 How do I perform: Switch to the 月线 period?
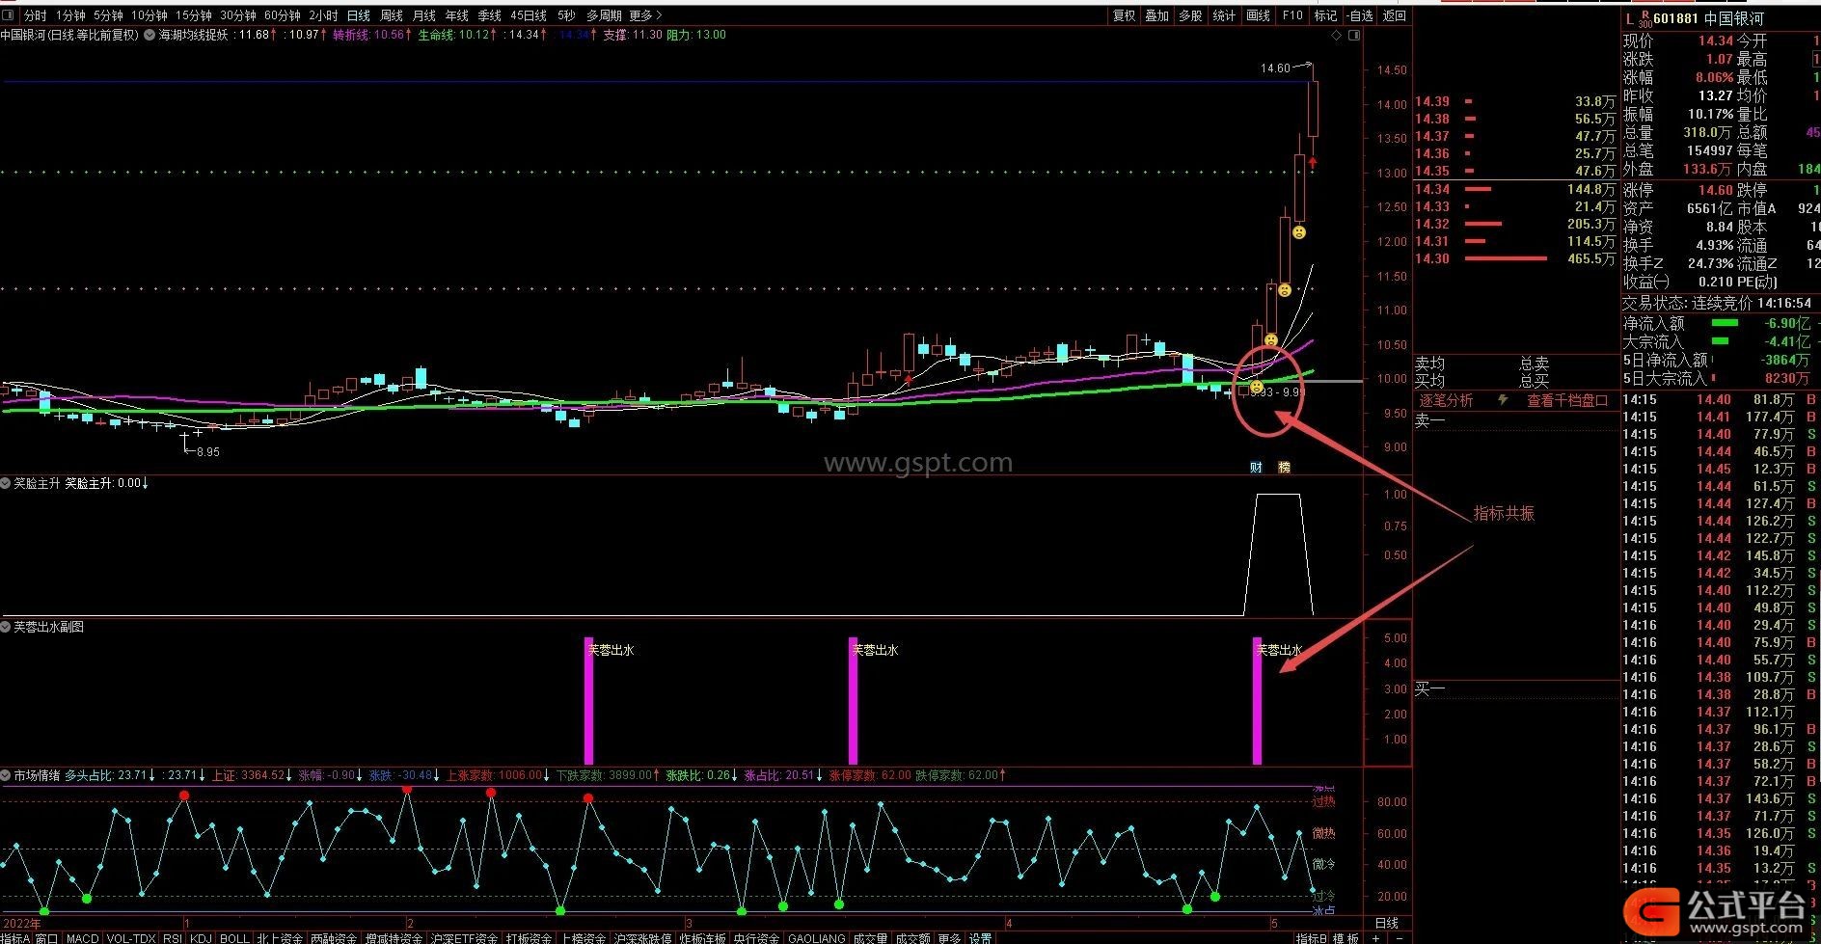pyautogui.click(x=423, y=15)
